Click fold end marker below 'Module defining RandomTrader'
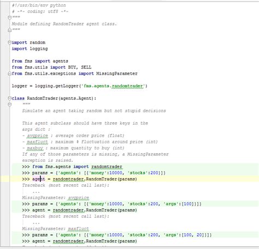 point(10,30)
